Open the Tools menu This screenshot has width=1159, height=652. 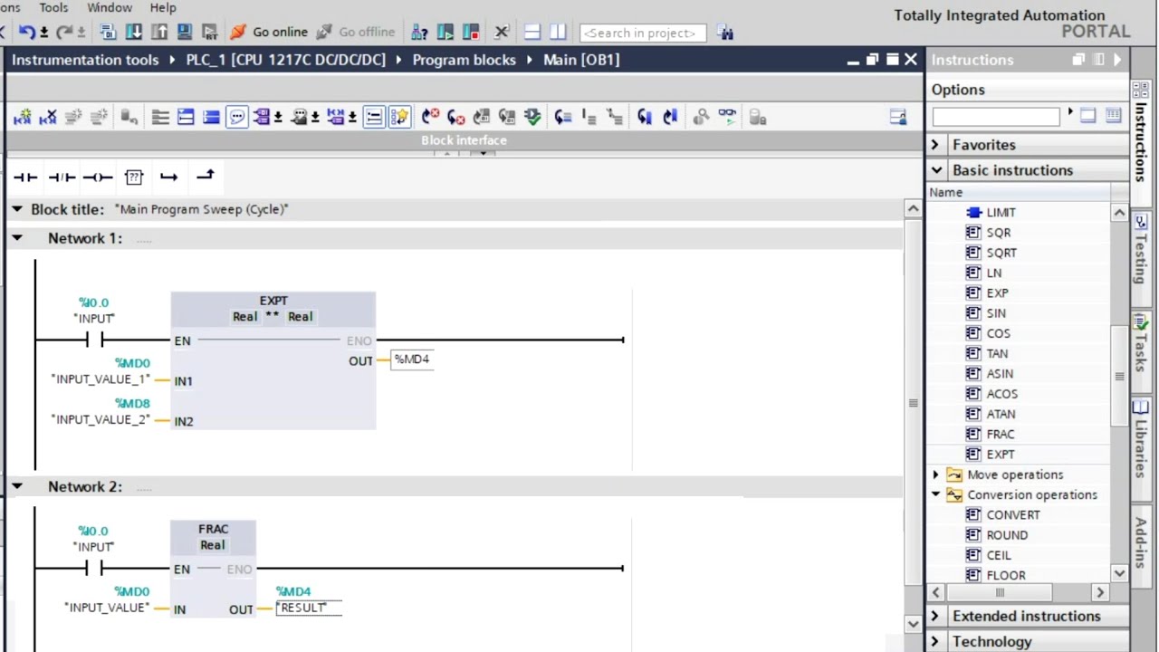[x=53, y=7]
